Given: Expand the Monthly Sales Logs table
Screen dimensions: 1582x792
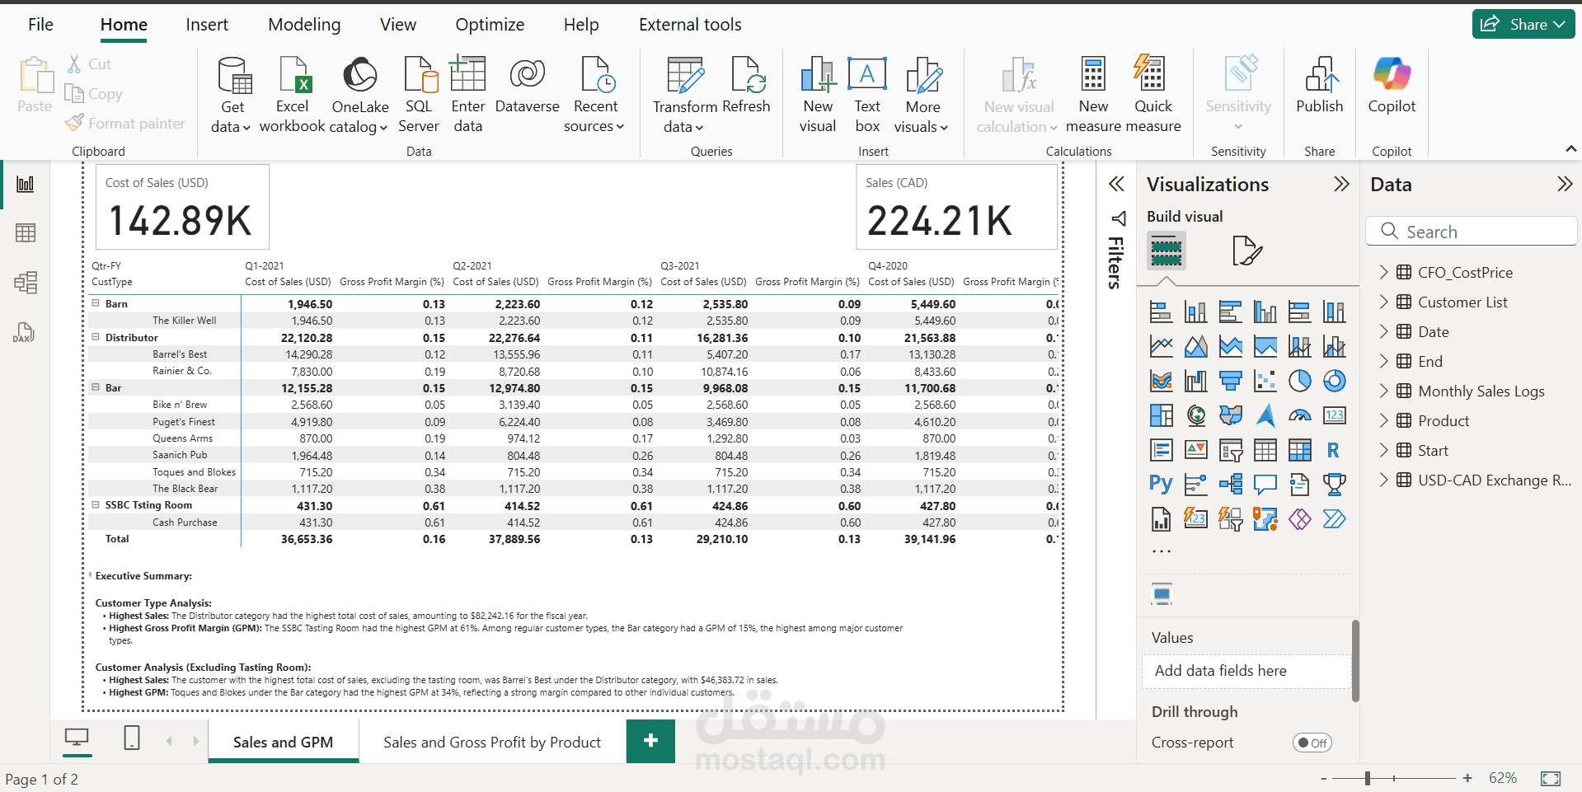Looking at the screenshot, I should [1384, 391].
